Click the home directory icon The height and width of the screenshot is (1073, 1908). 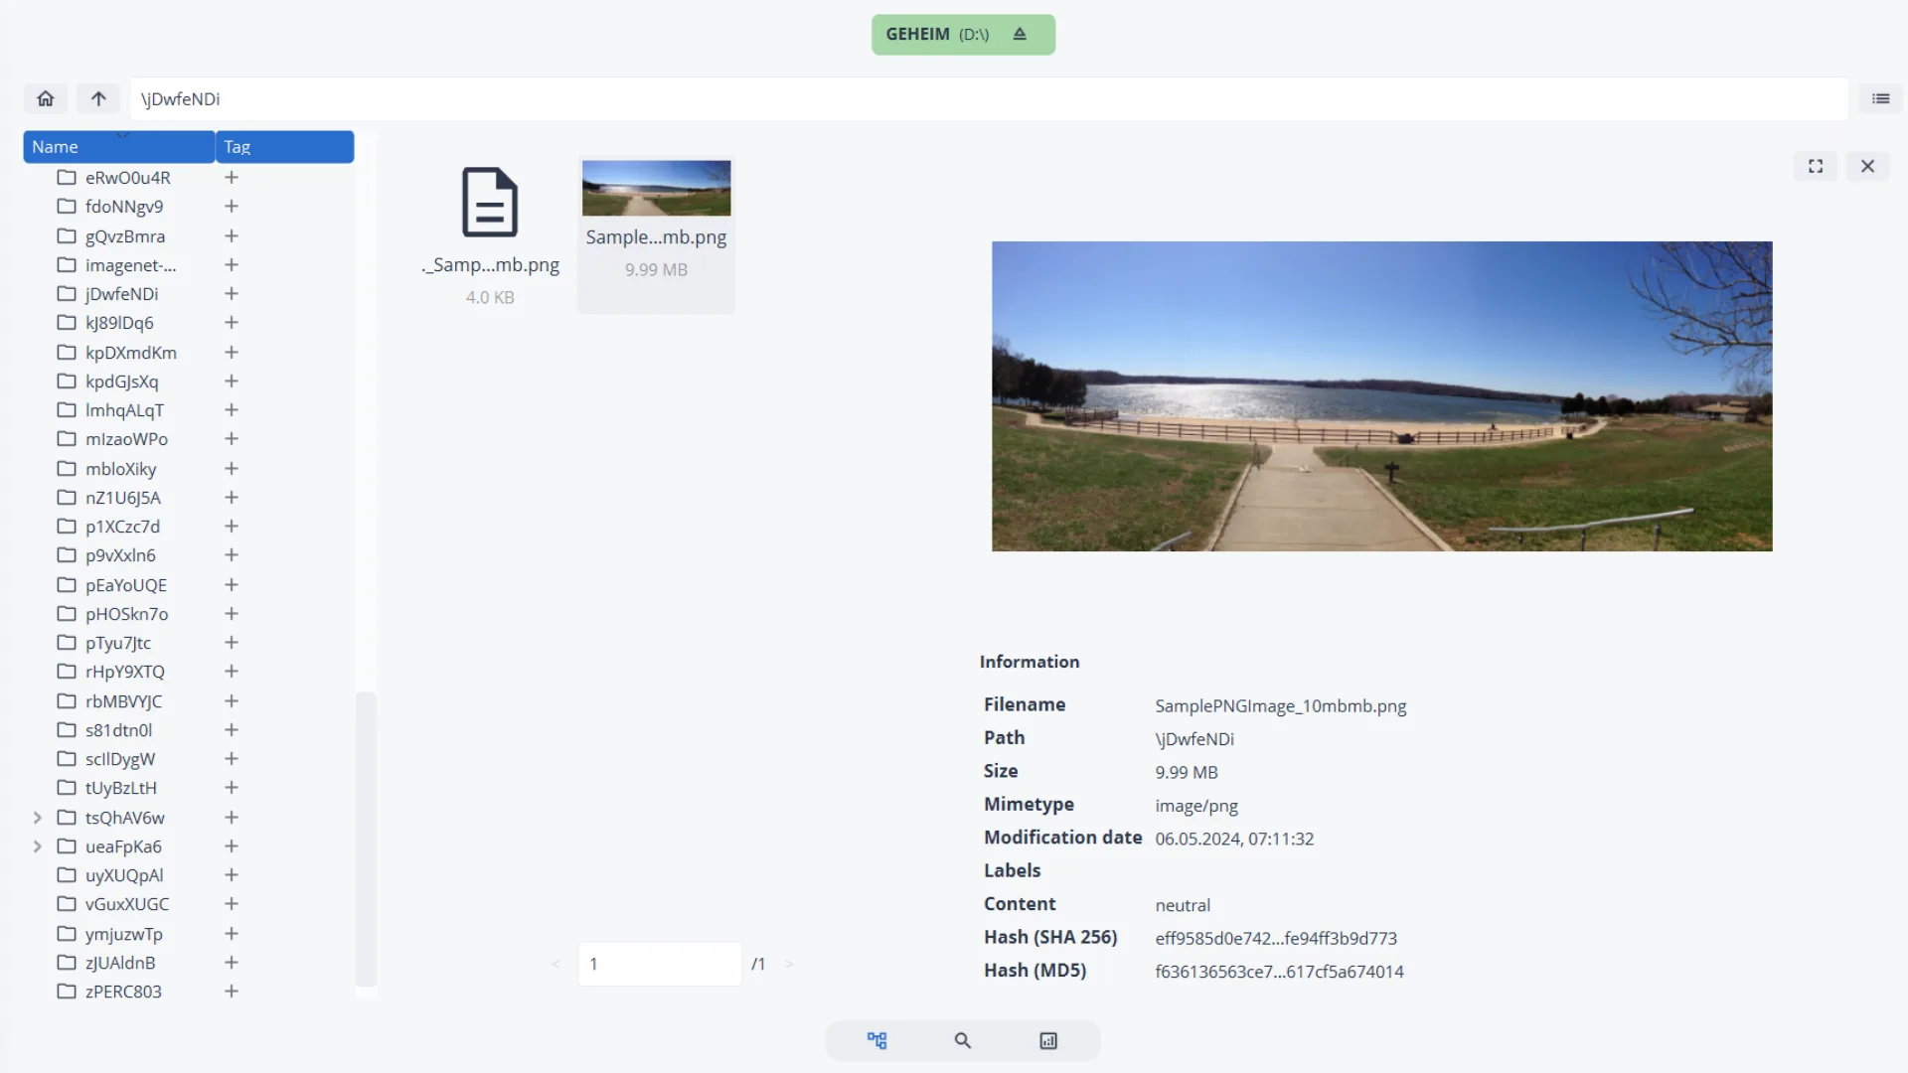tap(46, 98)
